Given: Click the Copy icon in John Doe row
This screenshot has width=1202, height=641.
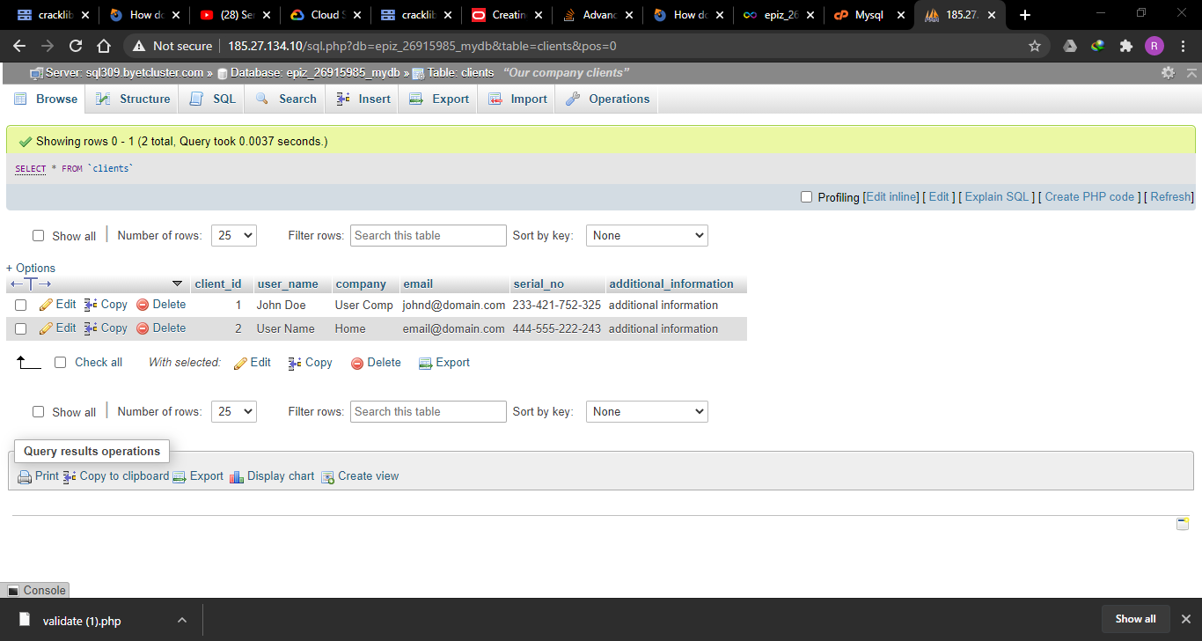Looking at the screenshot, I should (91, 305).
